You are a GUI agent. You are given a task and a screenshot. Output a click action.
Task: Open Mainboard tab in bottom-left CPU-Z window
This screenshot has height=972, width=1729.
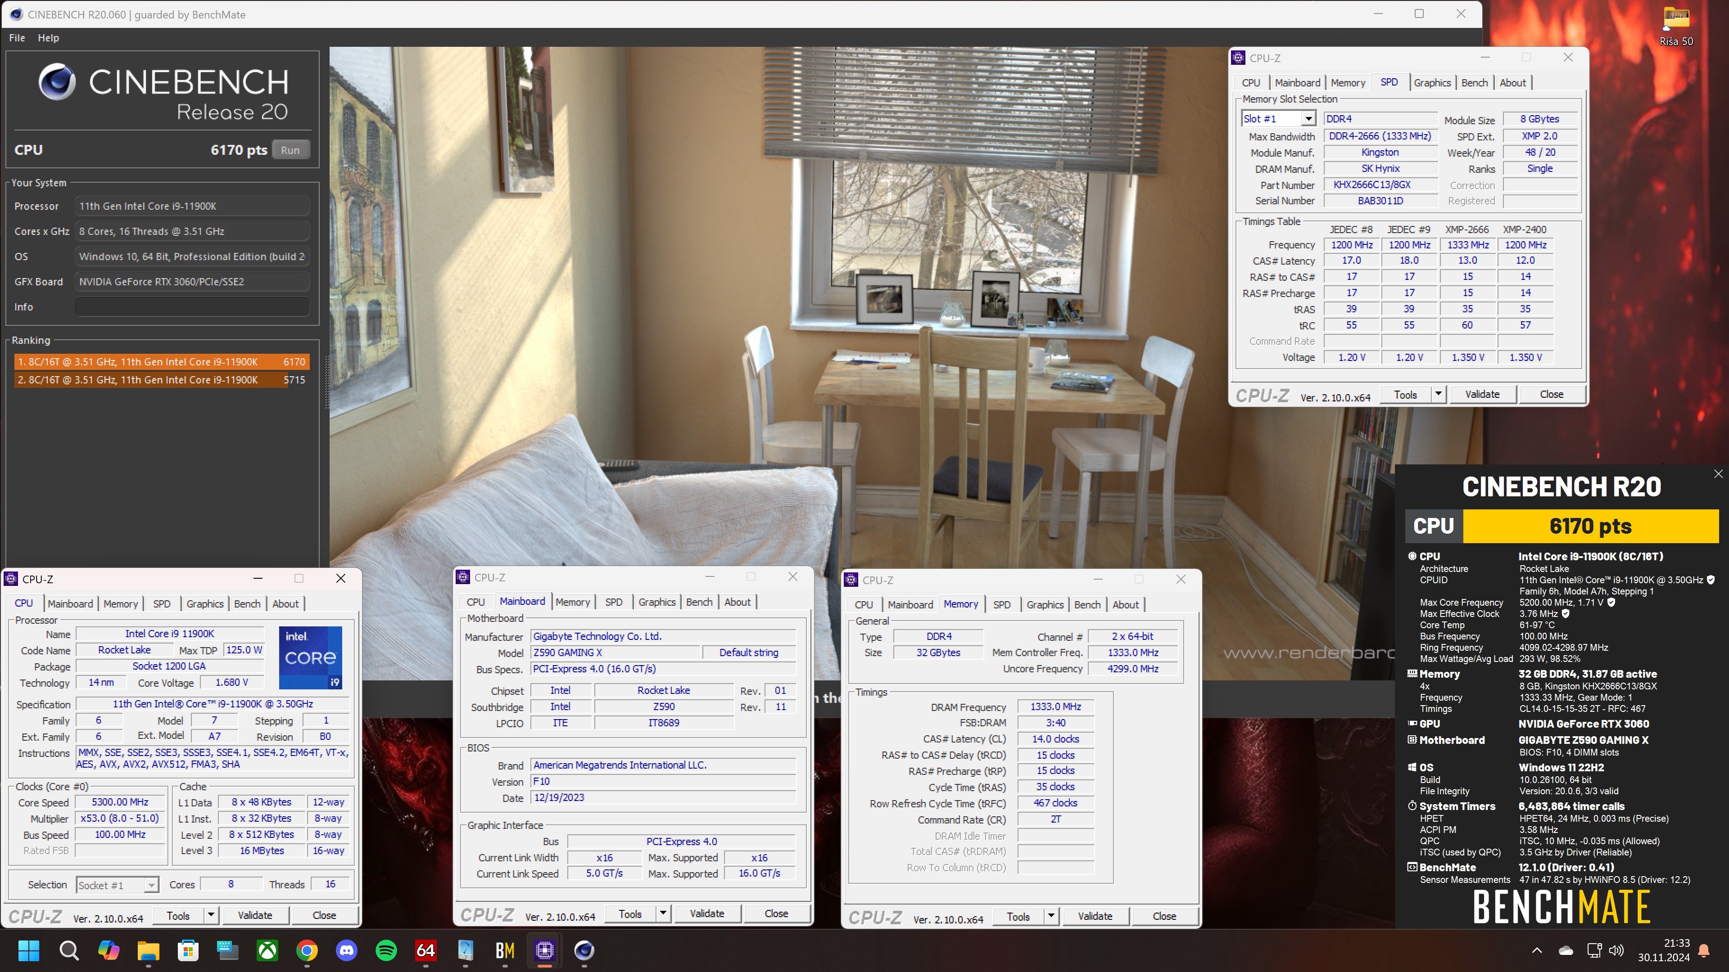pos(71,604)
